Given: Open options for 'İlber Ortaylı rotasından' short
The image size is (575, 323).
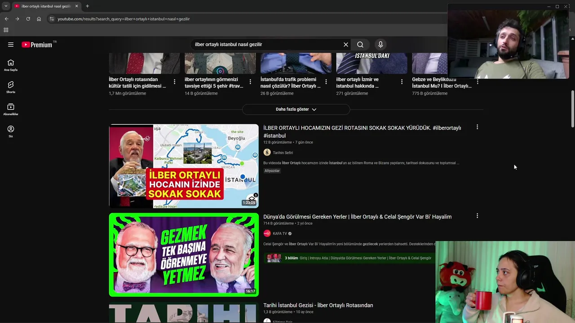Looking at the screenshot, I should coord(175,82).
